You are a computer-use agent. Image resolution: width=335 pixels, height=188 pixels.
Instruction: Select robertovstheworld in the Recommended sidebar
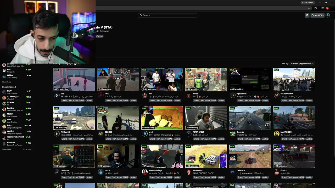click(x=17, y=138)
